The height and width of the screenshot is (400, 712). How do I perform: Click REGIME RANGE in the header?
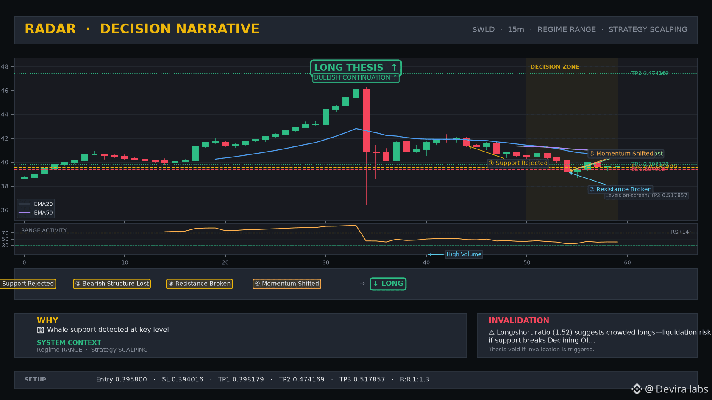[567, 30]
